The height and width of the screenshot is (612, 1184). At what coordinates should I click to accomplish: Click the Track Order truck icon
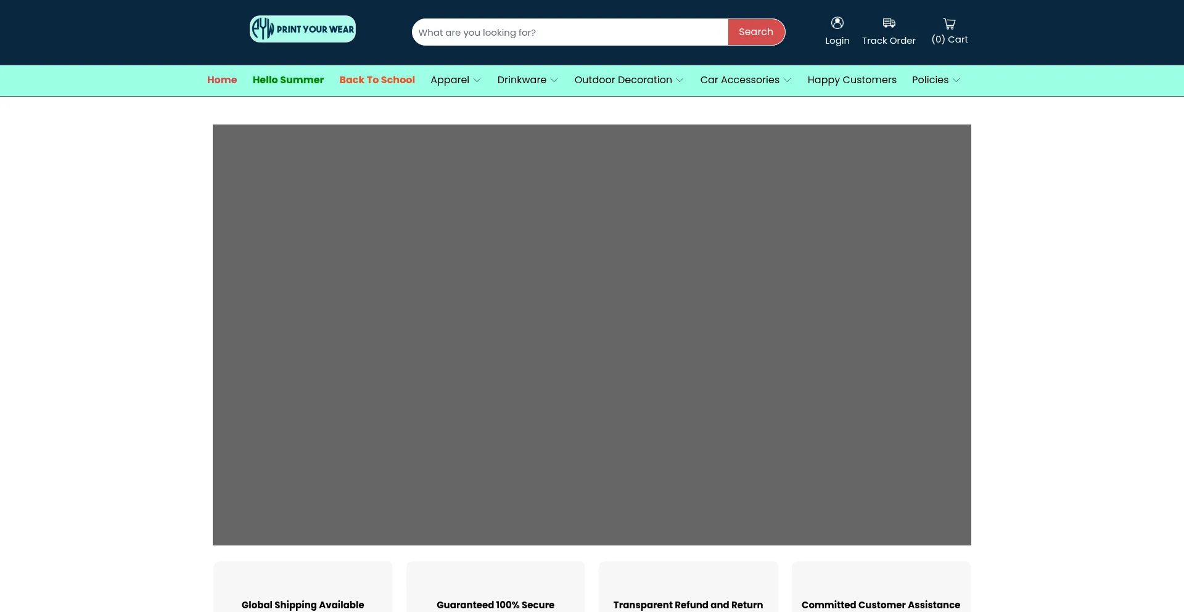click(889, 23)
